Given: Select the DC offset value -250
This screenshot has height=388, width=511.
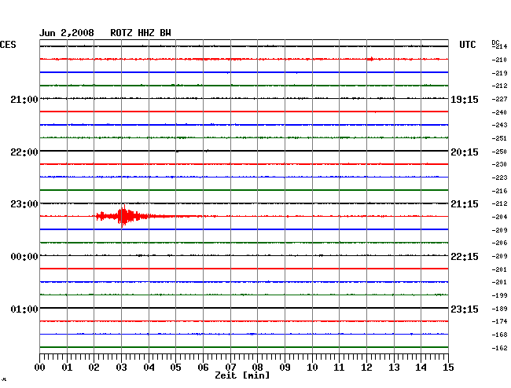Looking at the screenshot, I should 499,152.
